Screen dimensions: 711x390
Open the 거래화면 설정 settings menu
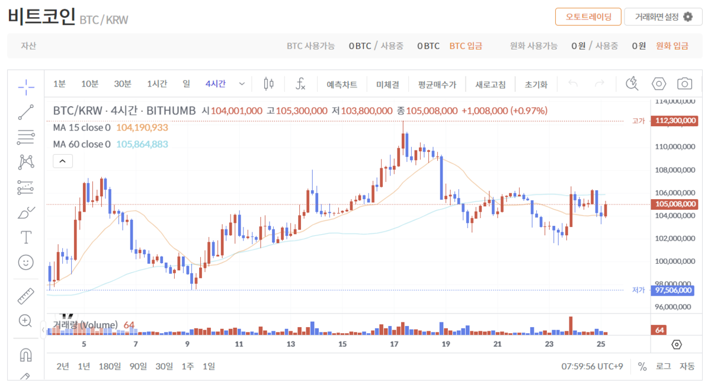pyautogui.click(x=663, y=17)
